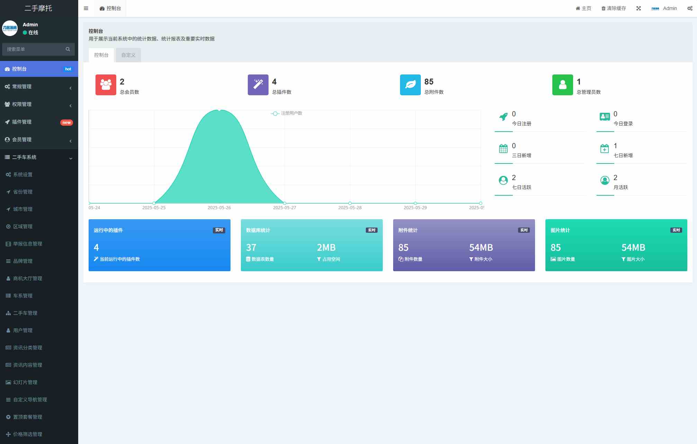Click the hamburger sidebar toggle icon

(86, 8)
